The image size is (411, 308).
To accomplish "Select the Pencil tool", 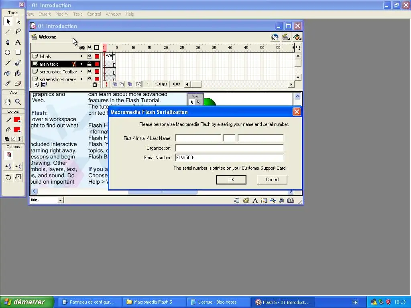I will coord(8,63).
